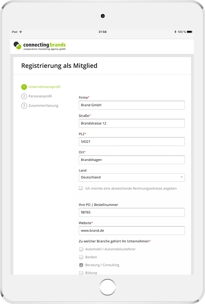The image size is (205, 304).
Task: Click the connecting brands logo
Action: (40, 46)
